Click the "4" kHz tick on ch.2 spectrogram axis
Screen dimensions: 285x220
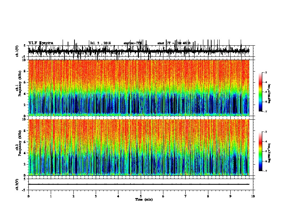[25, 153]
